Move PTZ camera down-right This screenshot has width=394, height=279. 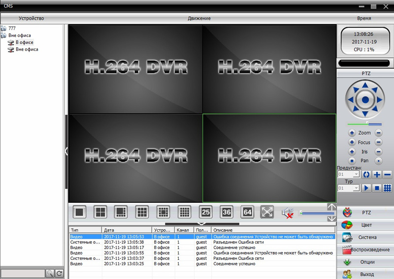click(375, 109)
